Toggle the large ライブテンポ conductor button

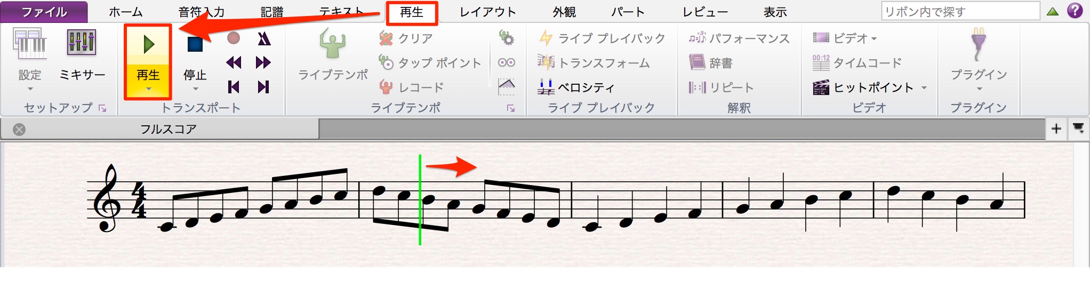pyautogui.click(x=333, y=54)
